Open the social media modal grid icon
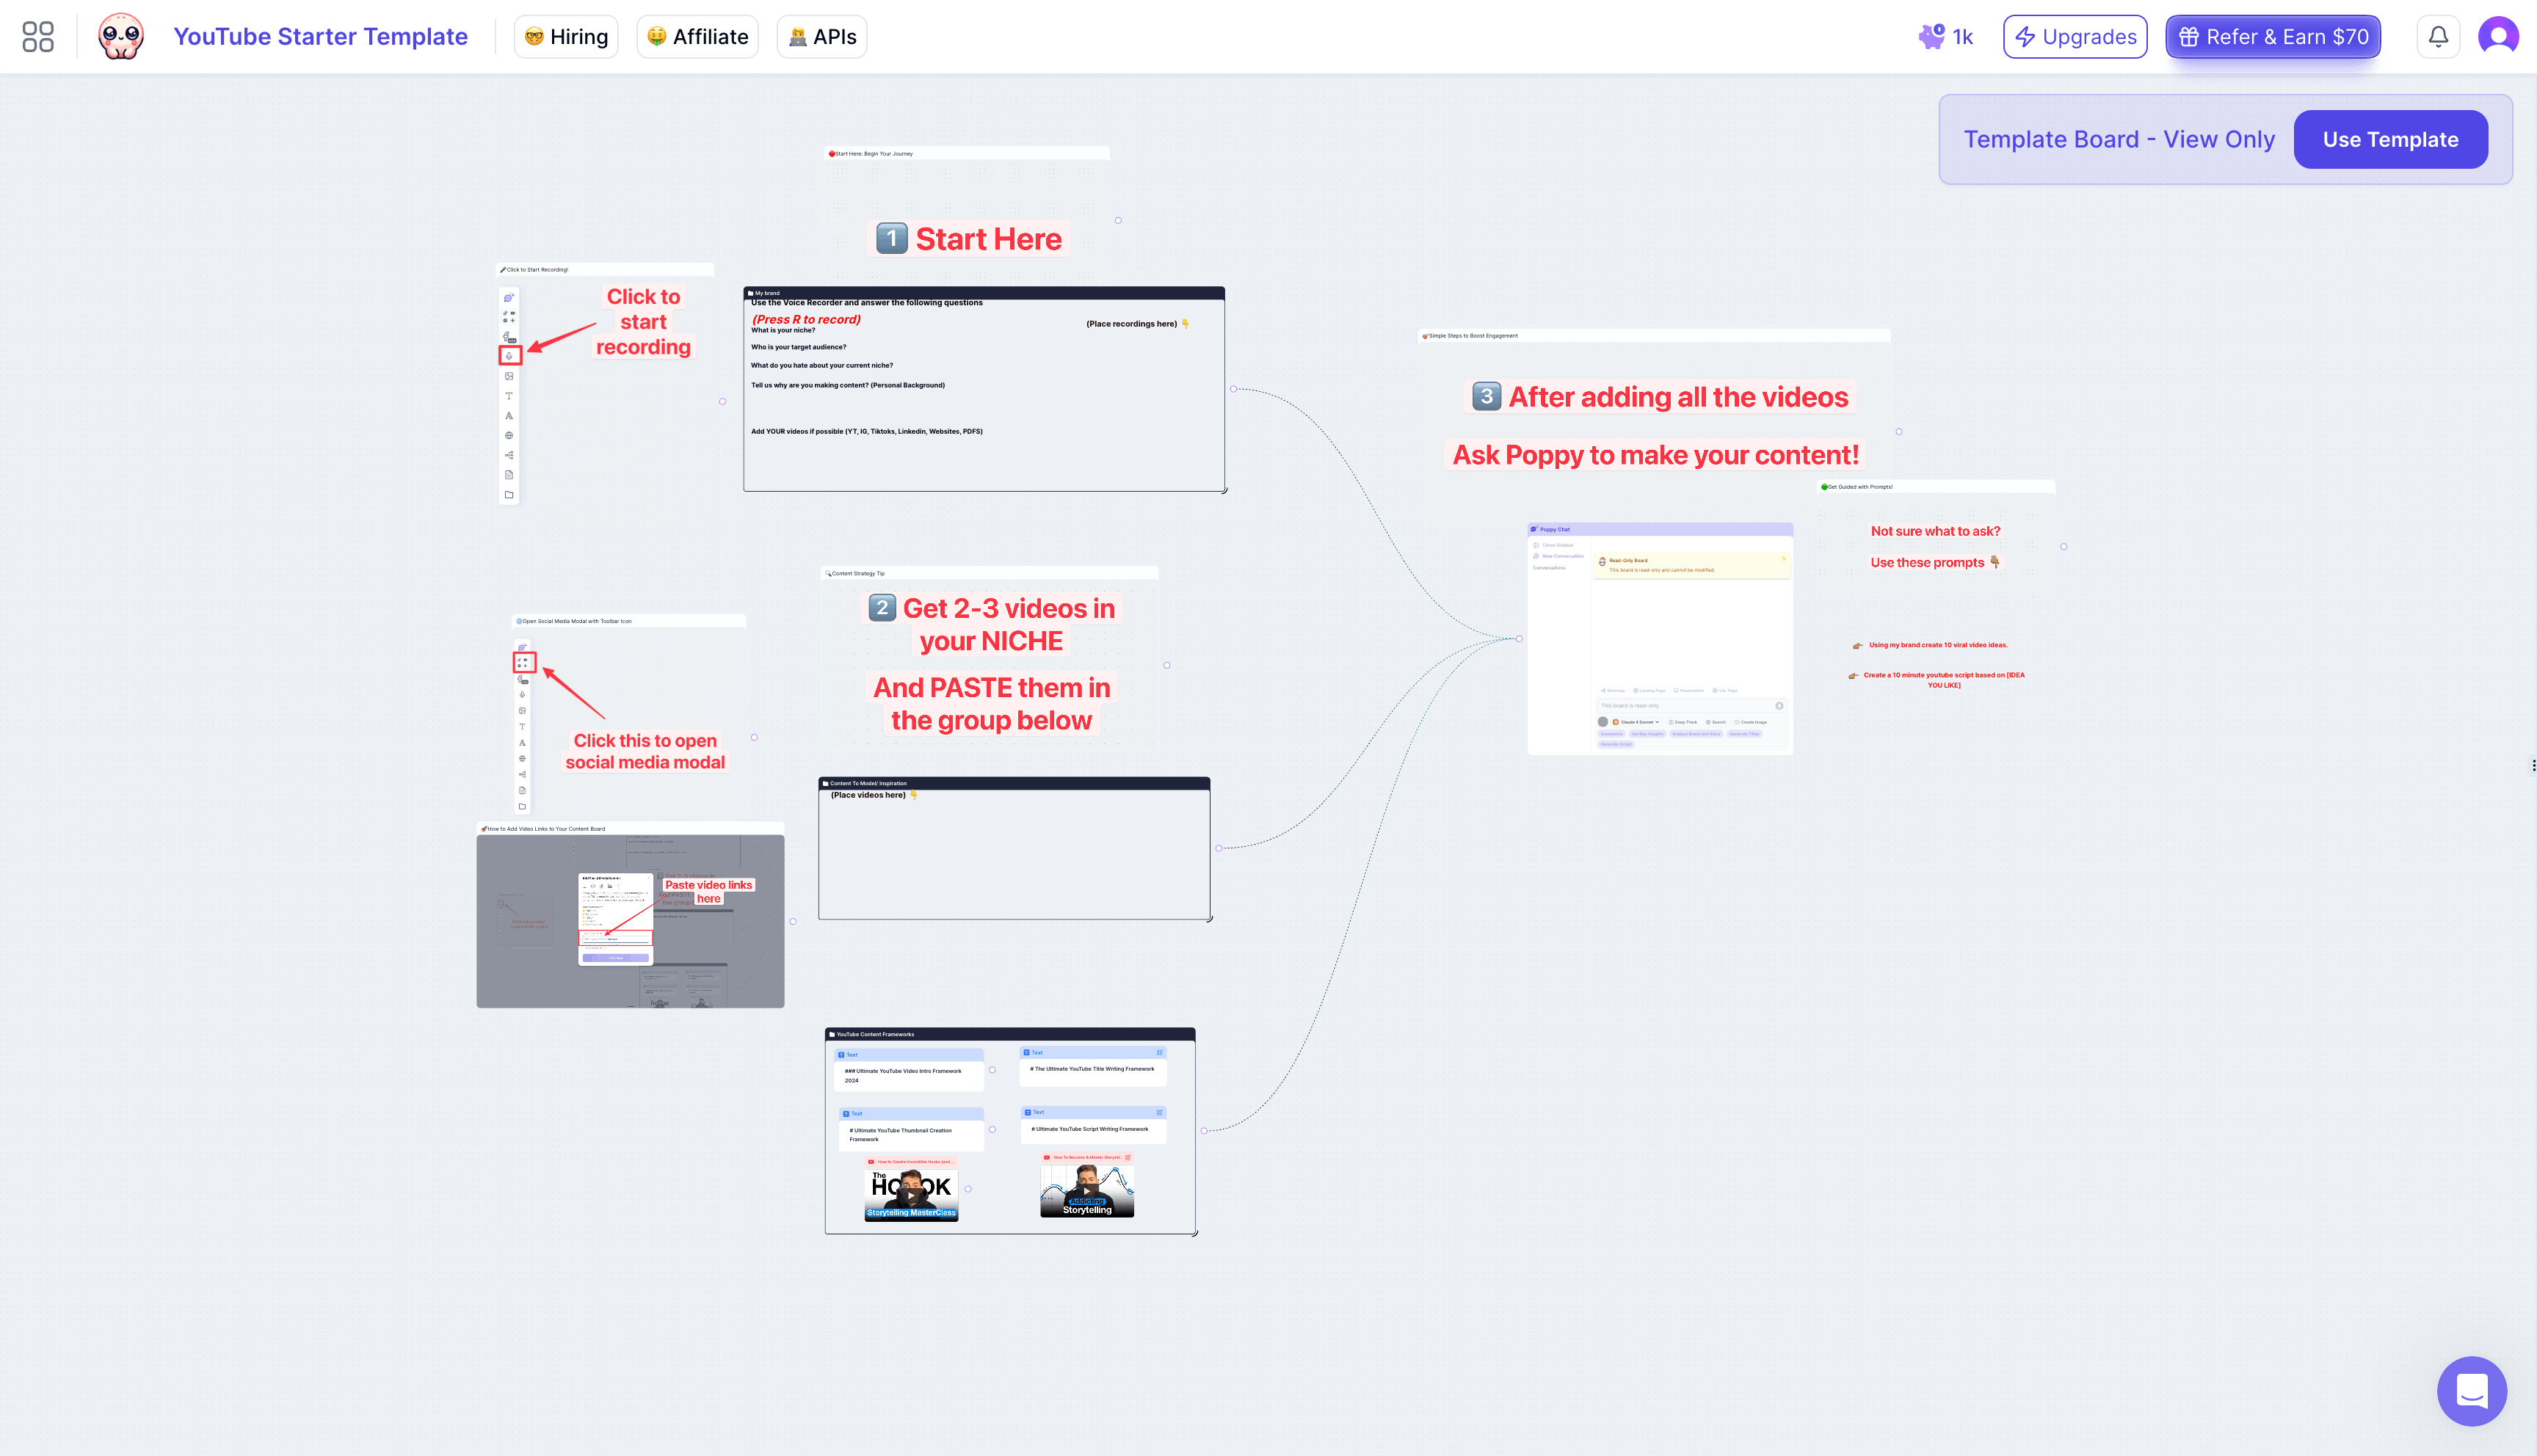 pos(523,662)
